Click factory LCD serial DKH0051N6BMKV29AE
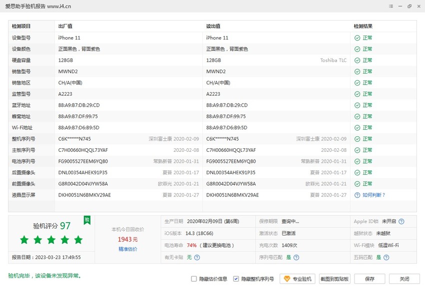 (x=84, y=195)
